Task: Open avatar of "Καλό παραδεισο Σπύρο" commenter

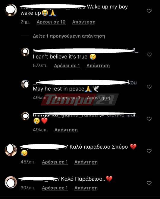Action: click(11, 150)
